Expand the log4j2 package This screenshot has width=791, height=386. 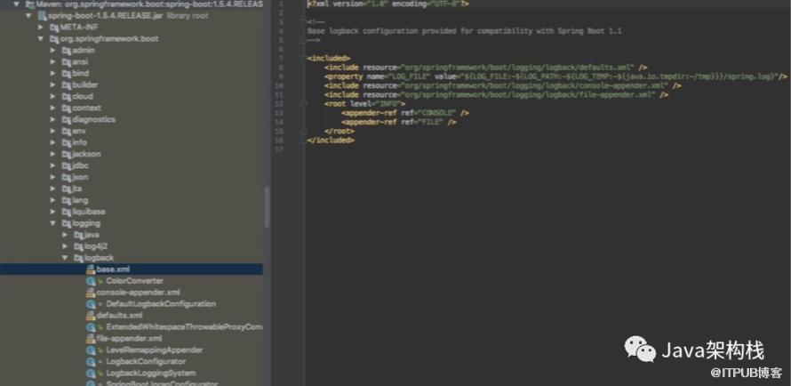[x=65, y=246]
